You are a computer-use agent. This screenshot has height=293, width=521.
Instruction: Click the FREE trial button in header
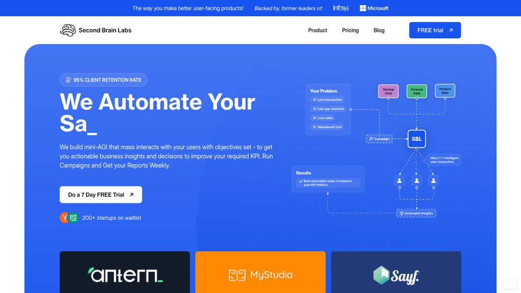click(435, 31)
